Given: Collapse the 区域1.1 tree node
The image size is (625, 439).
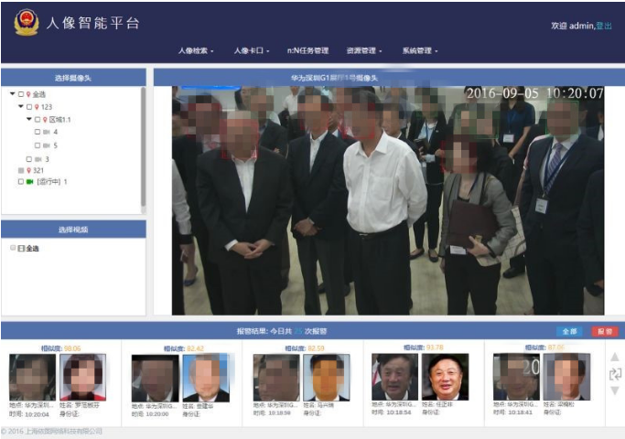Looking at the screenshot, I should click(28, 119).
